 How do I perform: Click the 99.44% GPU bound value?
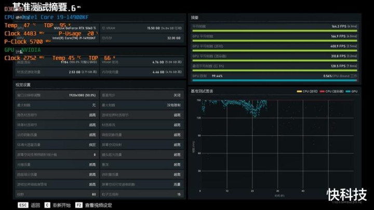click(x=217, y=76)
